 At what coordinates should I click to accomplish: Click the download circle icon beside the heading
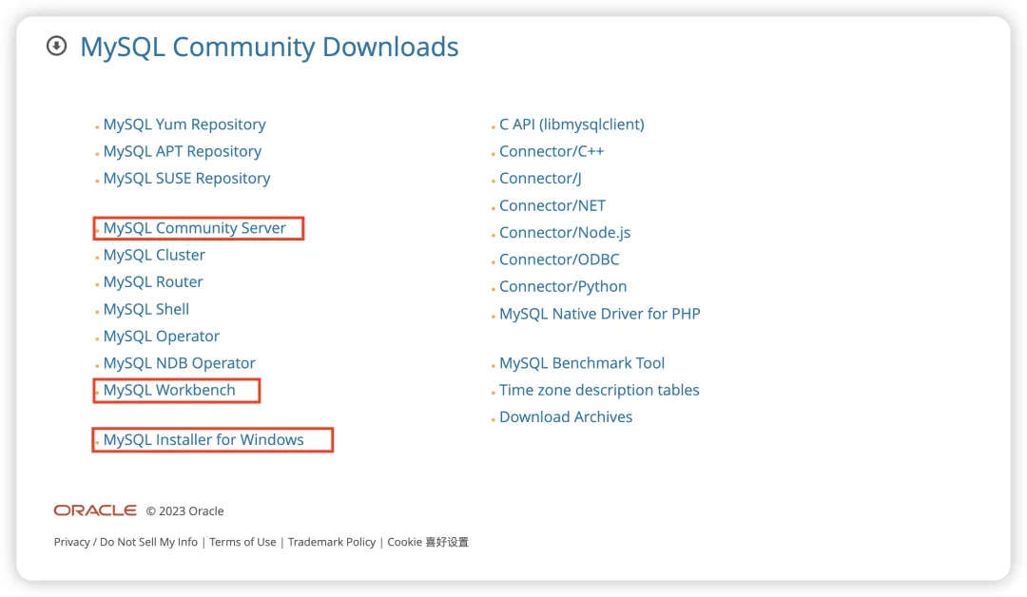tap(56, 46)
